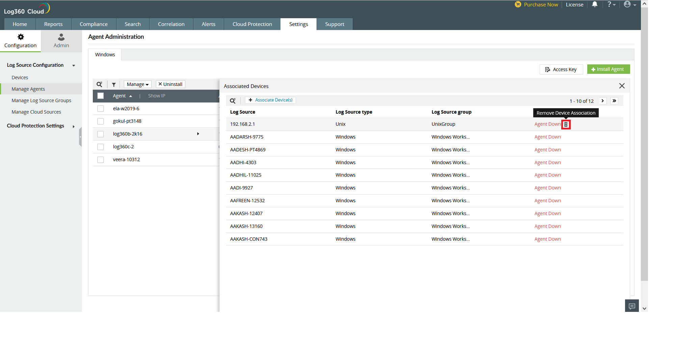The image size is (675, 354).
Task: Toggle the select-all agents checkbox in header
Action: pos(101,96)
